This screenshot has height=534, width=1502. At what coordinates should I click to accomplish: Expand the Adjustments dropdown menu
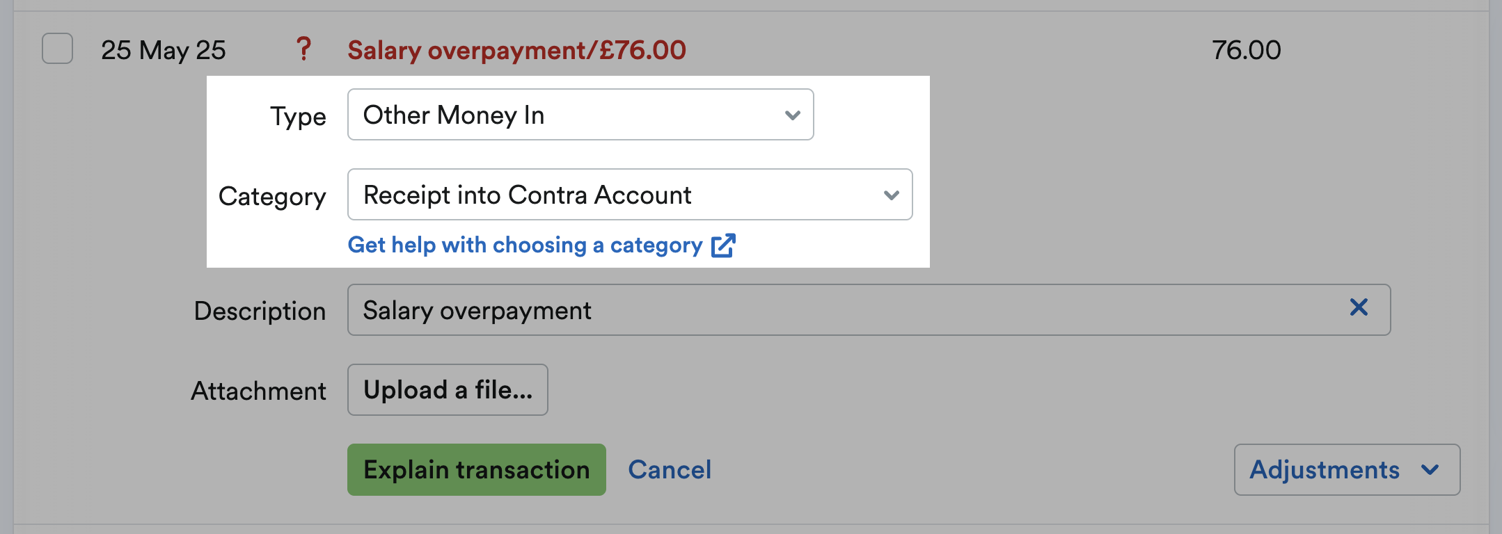(x=1346, y=470)
